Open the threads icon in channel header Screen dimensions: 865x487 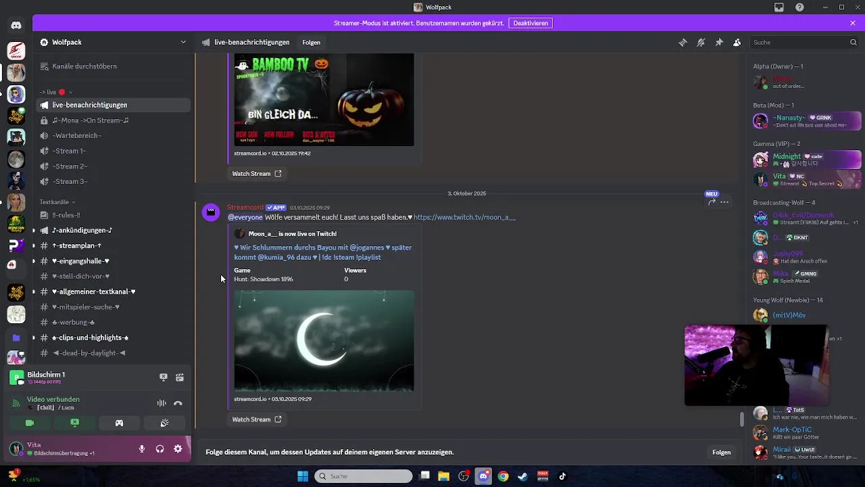click(683, 42)
